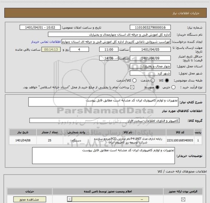The height and width of the screenshot is (203, 210).
Task: Click the response deadline date 1401/04/05
Action: pos(150,50)
